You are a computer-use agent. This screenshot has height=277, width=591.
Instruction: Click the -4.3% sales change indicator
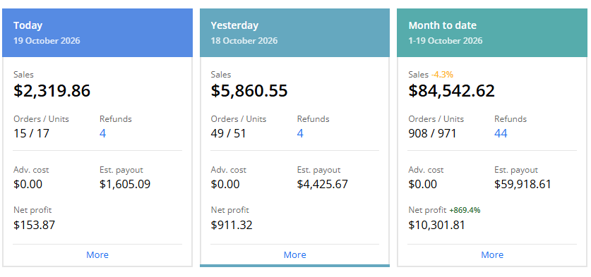pyautogui.click(x=442, y=75)
